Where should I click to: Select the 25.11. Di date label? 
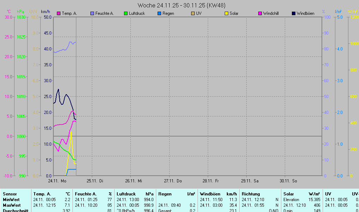click(x=95, y=181)
